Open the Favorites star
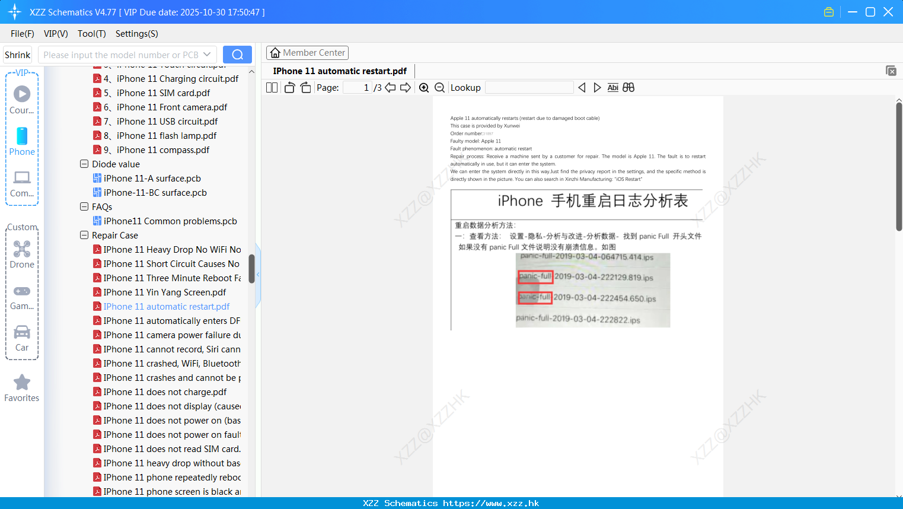 click(22, 388)
